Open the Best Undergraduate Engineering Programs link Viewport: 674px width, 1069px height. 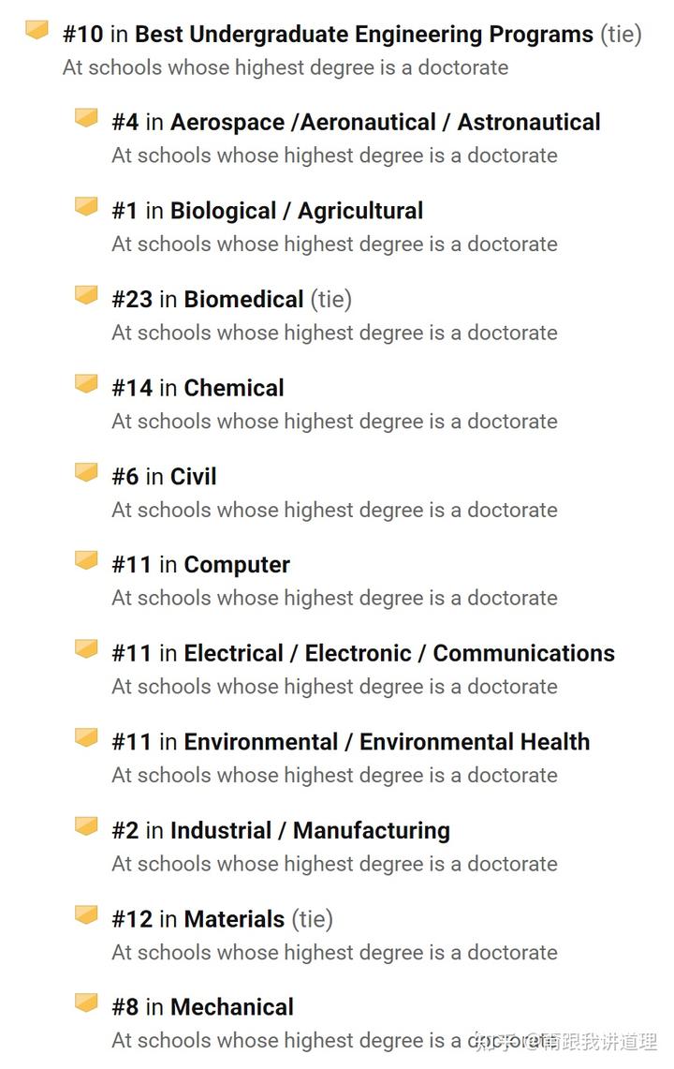pos(364,34)
